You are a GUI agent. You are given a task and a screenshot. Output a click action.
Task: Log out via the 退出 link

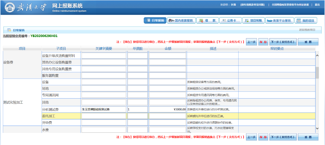tap(317, 5)
